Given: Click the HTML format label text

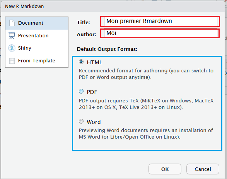Looking at the screenshot, I should click(94, 62).
